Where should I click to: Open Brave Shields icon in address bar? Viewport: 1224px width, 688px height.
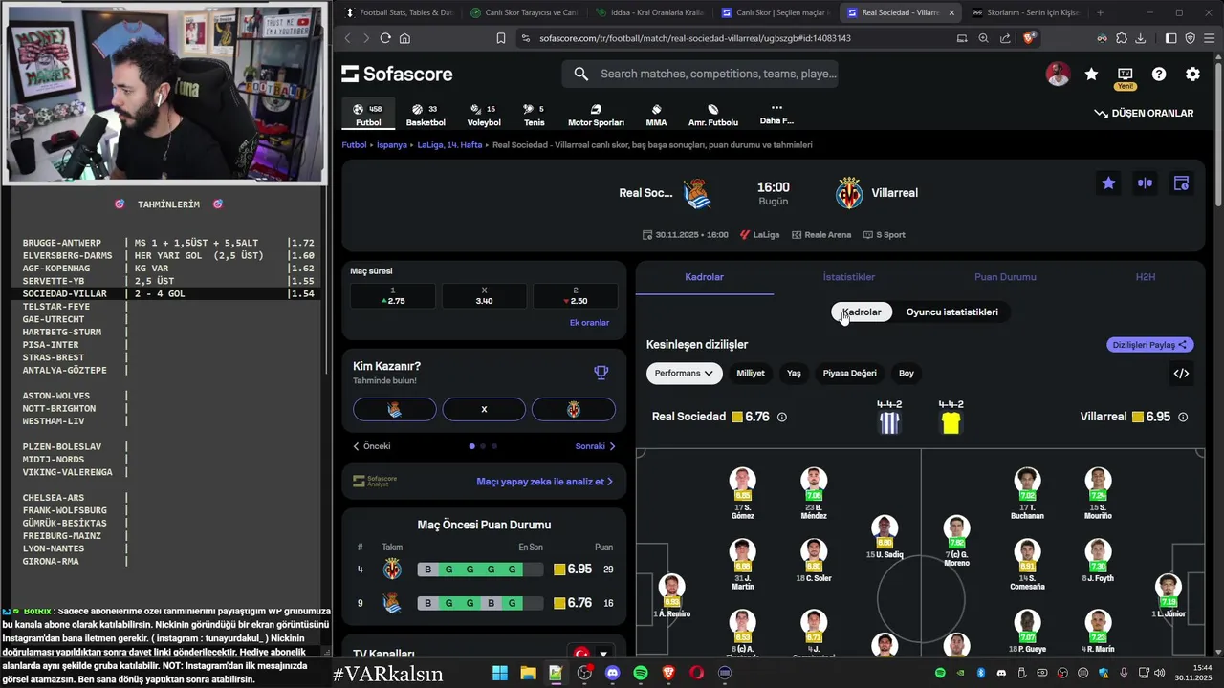(1029, 38)
